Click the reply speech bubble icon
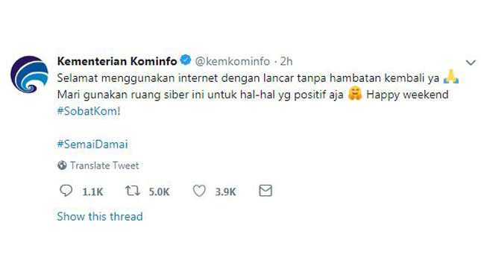This screenshot has height=269, width=481. click(66, 191)
